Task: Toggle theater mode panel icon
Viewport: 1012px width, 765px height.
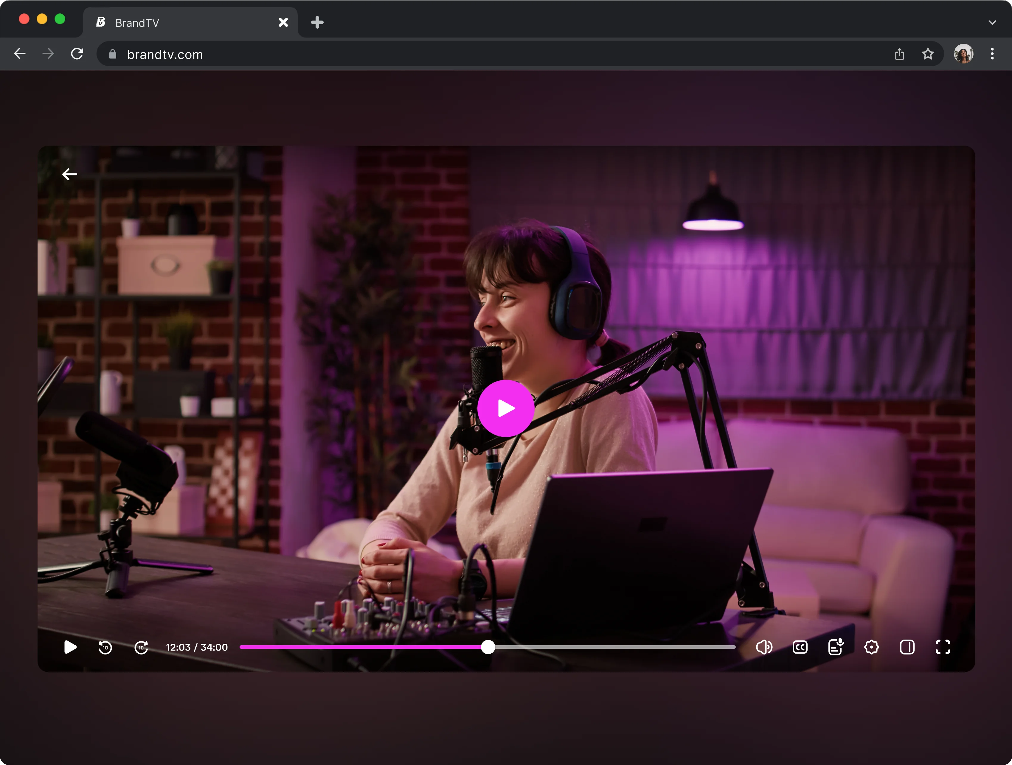Action: [x=907, y=647]
